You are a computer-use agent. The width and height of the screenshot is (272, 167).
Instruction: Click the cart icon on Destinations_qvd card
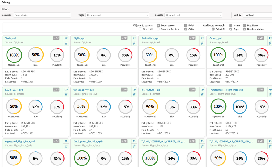pos(202,43)
